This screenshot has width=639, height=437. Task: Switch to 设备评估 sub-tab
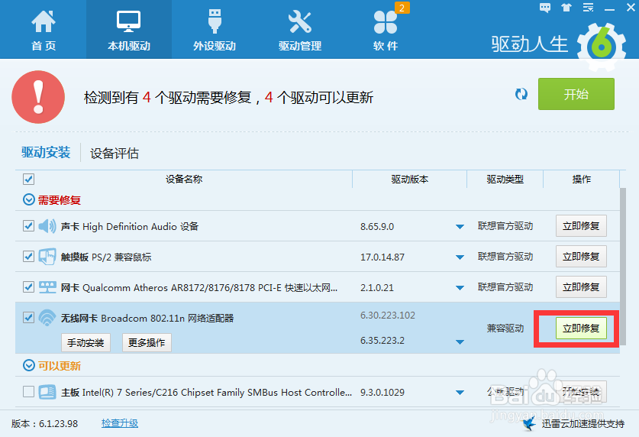(x=115, y=154)
